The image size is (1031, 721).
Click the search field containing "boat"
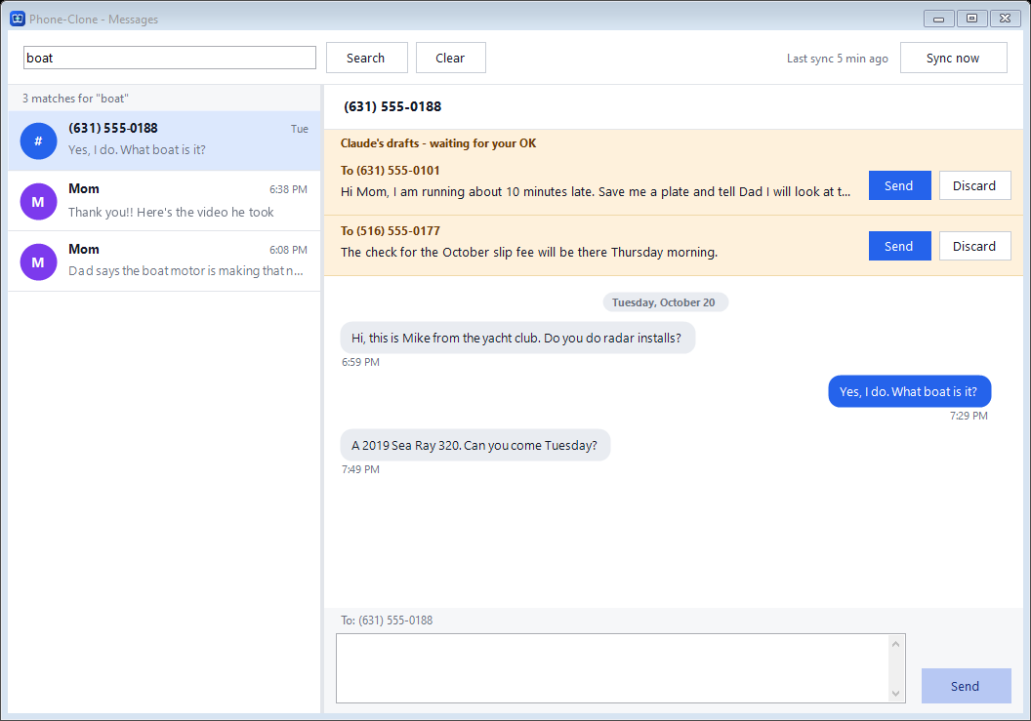170,58
